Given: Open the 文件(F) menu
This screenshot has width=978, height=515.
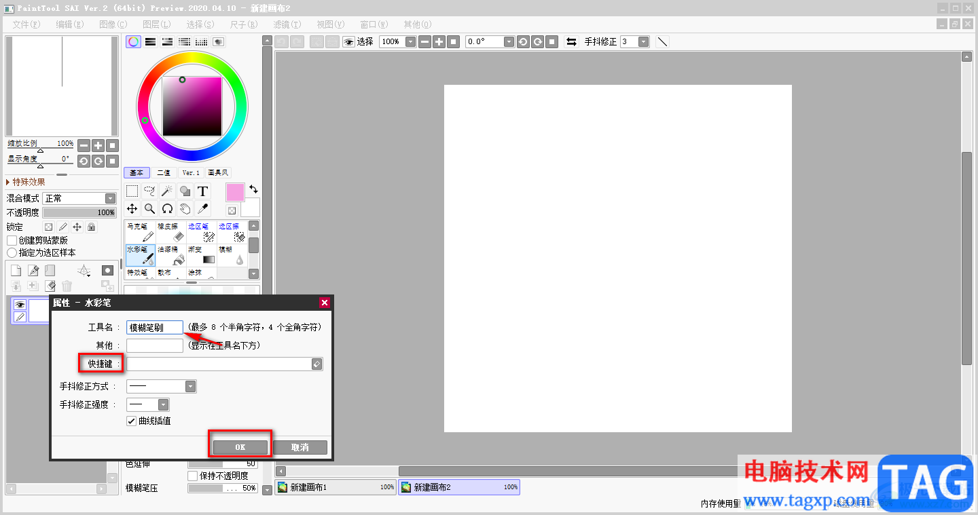Looking at the screenshot, I should point(26,24).
